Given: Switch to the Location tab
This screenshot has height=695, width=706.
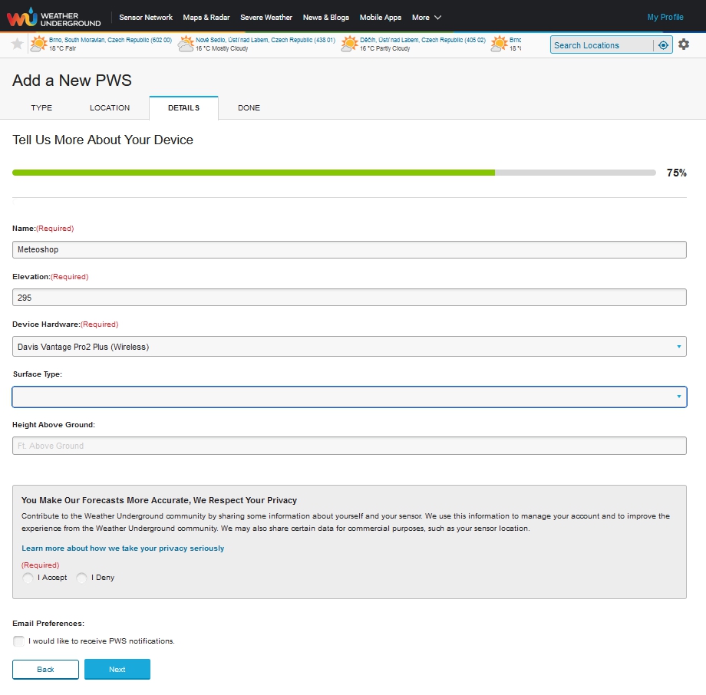Looking at the screenshot, I should tap(110, 108).
